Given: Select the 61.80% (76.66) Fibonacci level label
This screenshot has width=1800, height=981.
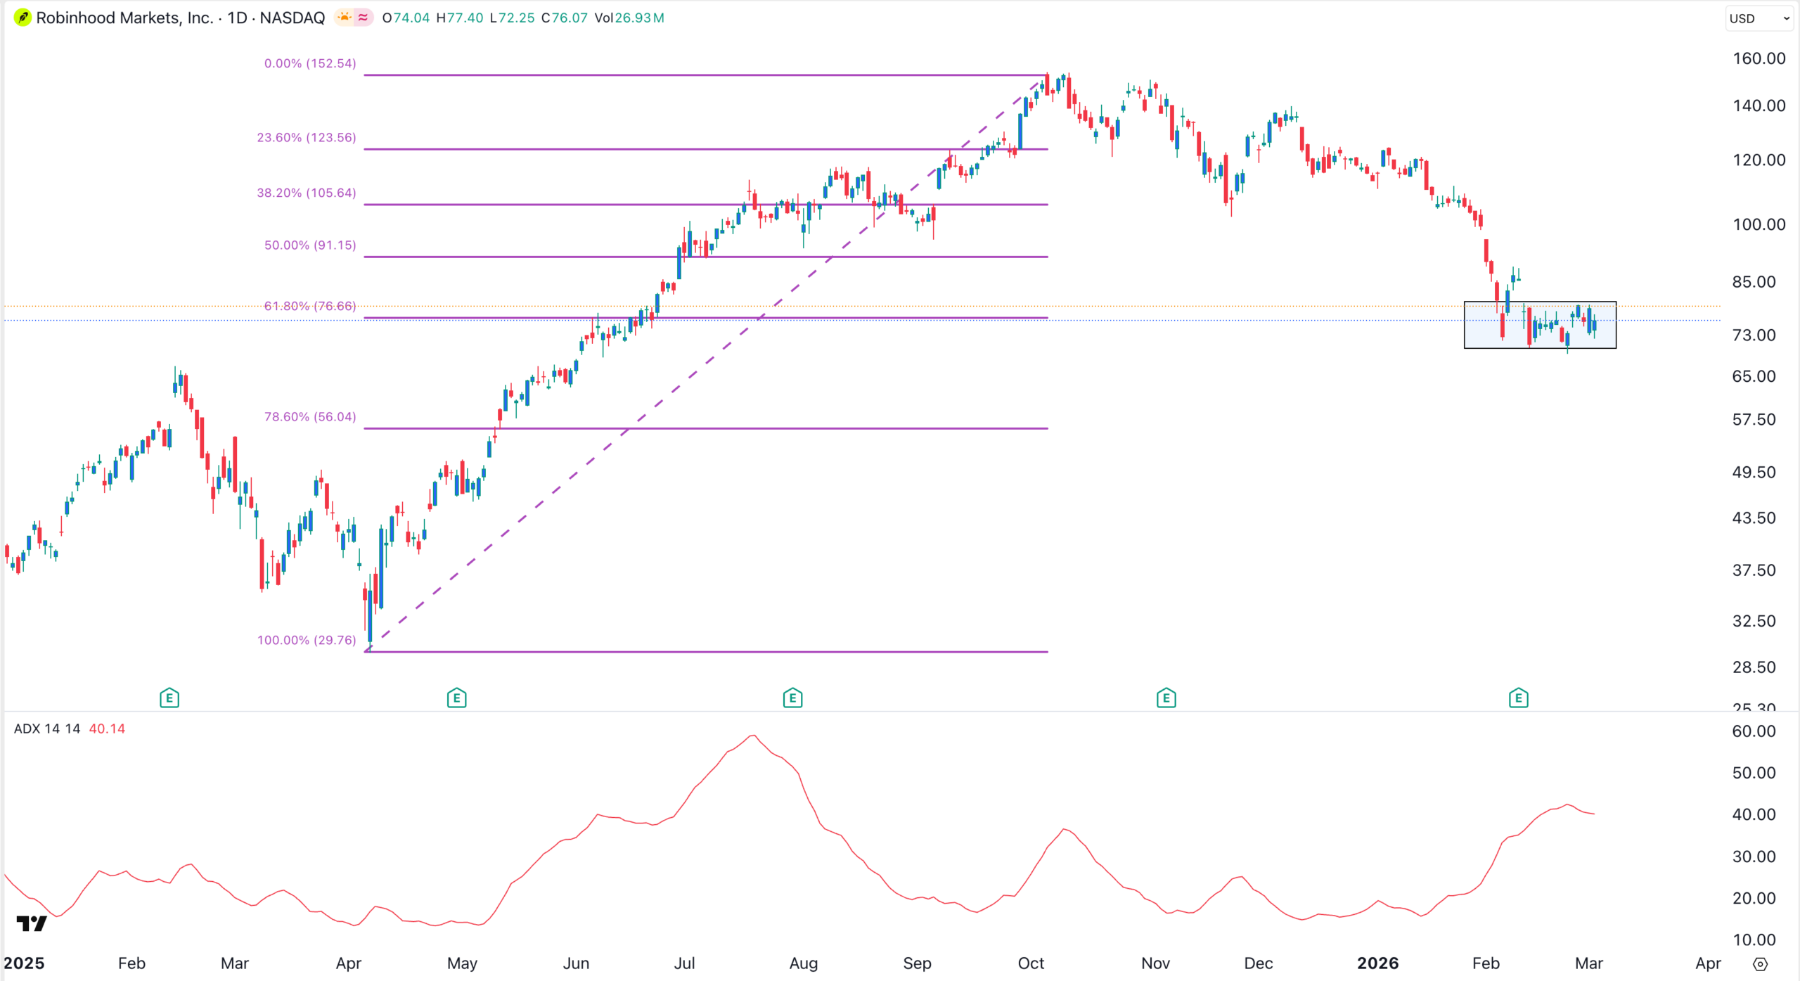Looking at the screenshot, I should [310, 306].
